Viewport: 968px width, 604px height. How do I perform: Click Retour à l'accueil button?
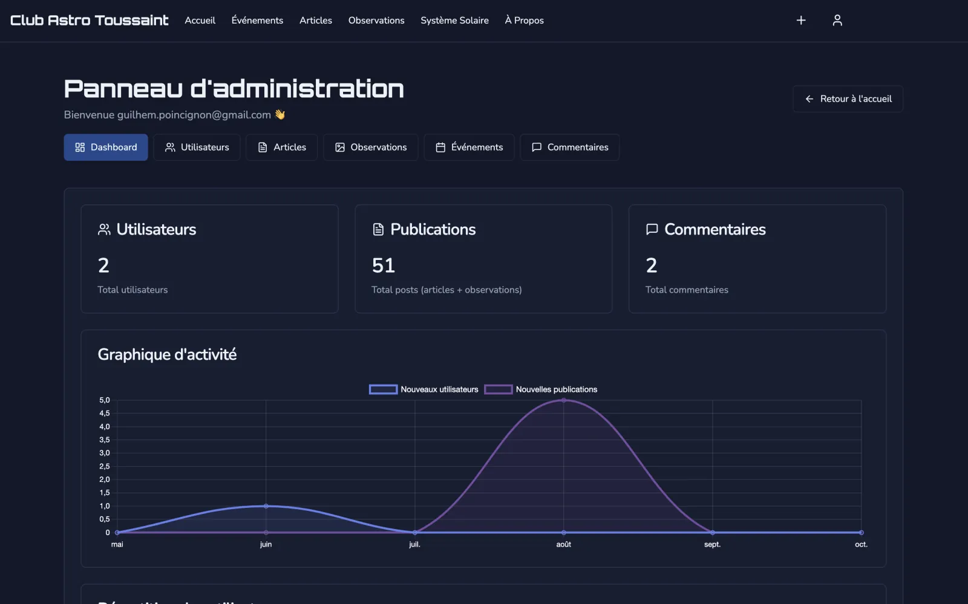click(x=848, y=99)
